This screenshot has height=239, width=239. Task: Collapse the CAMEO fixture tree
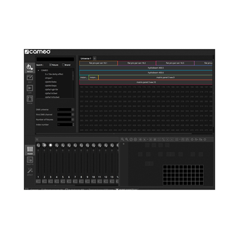(x=38, y=71)
